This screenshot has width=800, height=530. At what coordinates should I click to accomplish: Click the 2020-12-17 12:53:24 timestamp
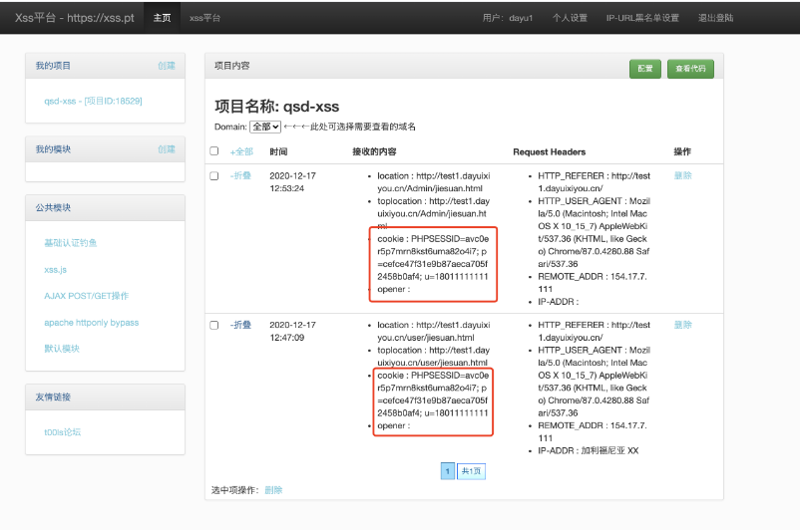pos(293,182)
